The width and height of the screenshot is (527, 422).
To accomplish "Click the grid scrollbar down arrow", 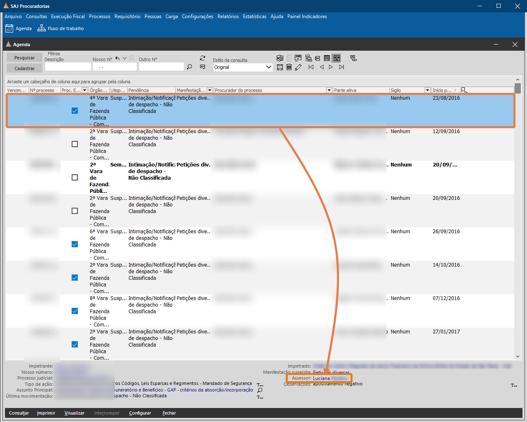I will coord(518,356).
